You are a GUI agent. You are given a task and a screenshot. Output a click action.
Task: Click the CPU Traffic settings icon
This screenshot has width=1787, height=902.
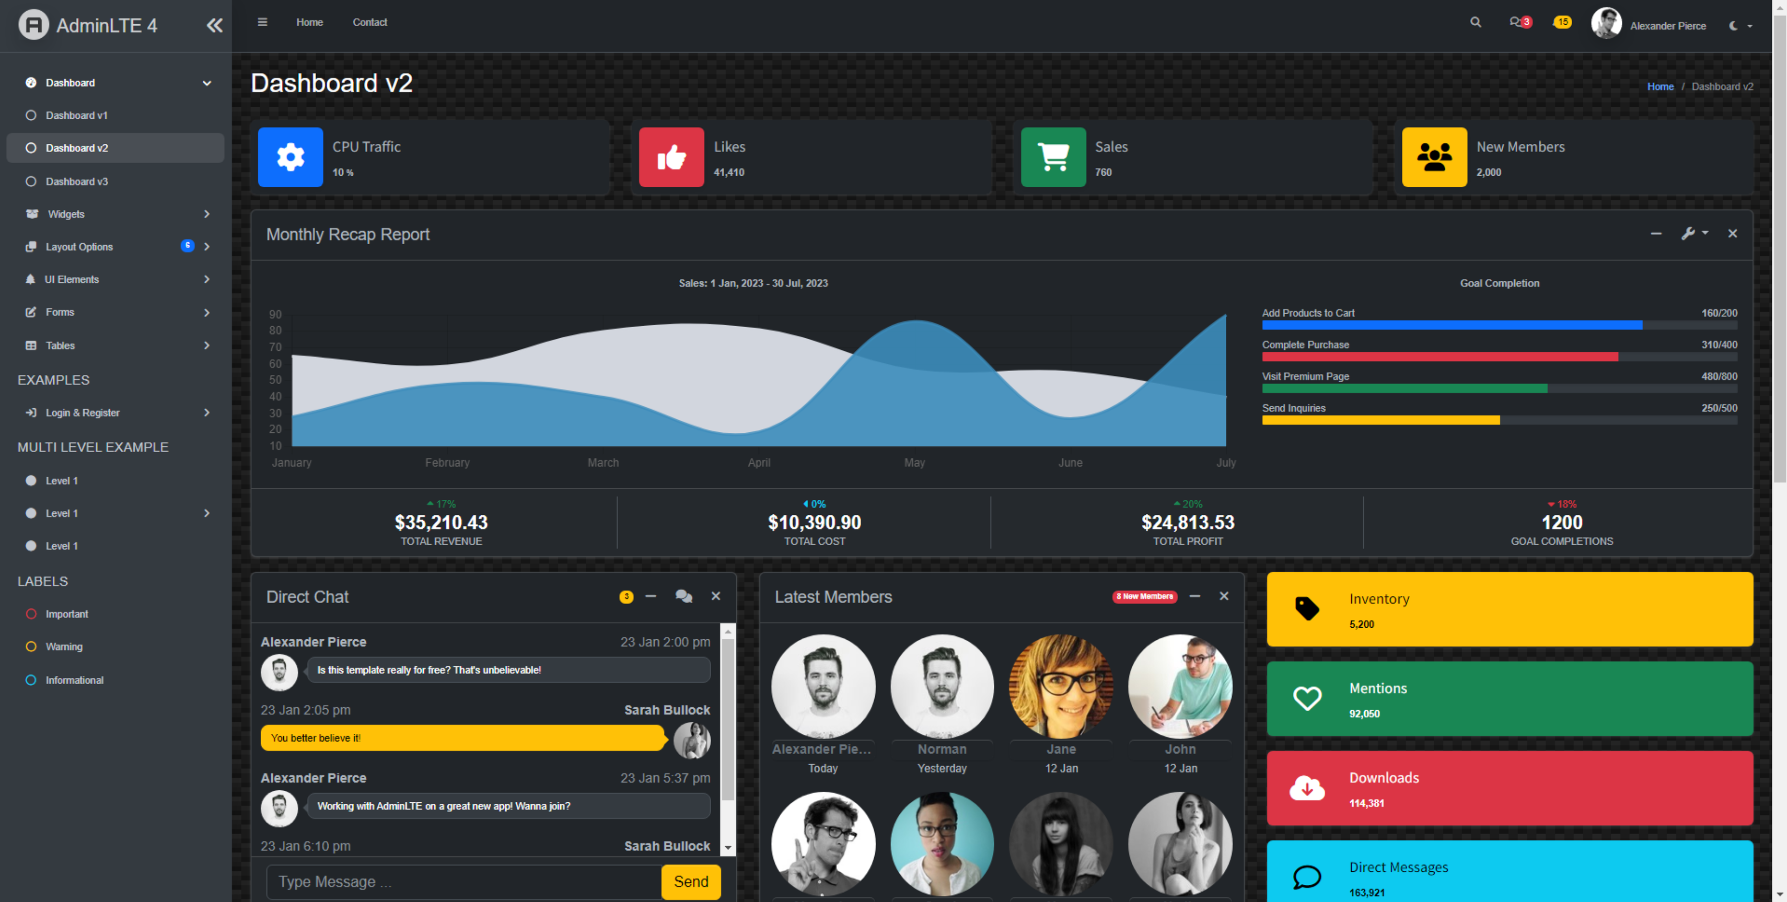tap(290, 157)
